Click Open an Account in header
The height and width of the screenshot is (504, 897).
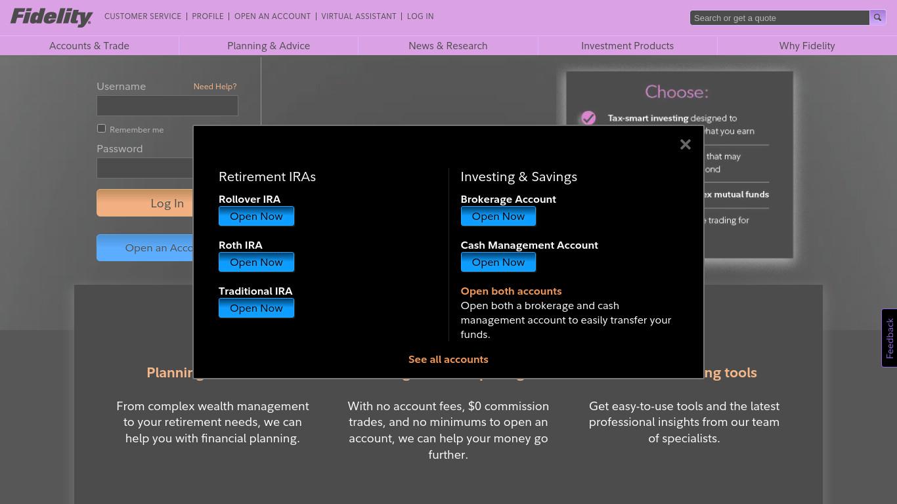click(x=273, y=16)
